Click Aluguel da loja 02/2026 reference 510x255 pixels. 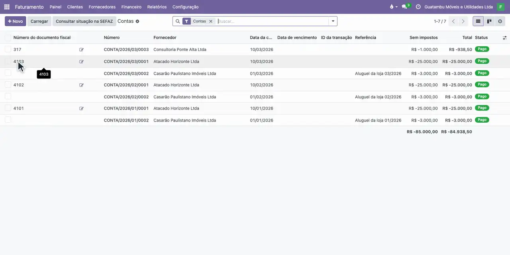tap(378, 97)
